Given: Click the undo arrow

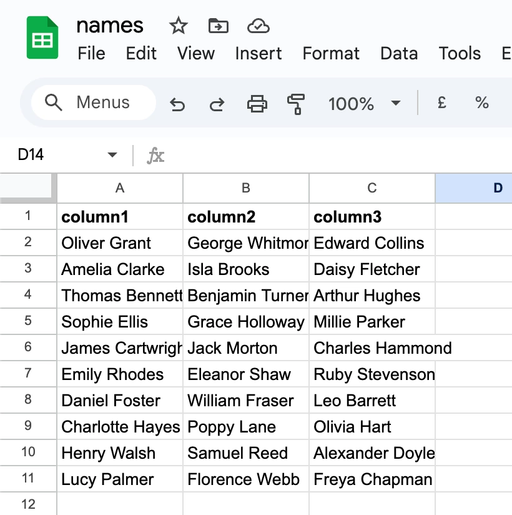Looking at the screenshot, I should (x=177, y=104).
